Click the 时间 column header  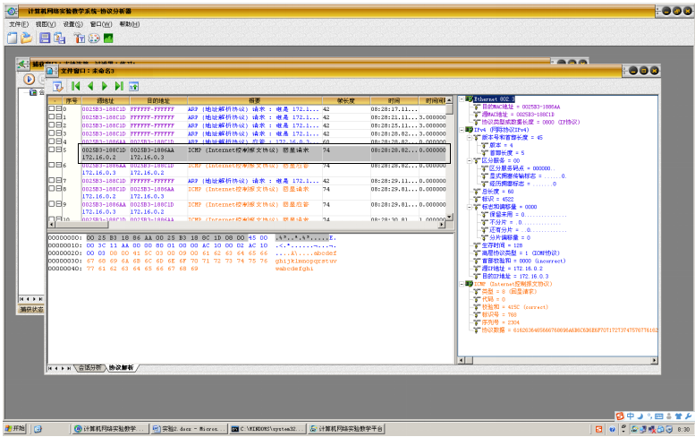(x=394, y=100)
